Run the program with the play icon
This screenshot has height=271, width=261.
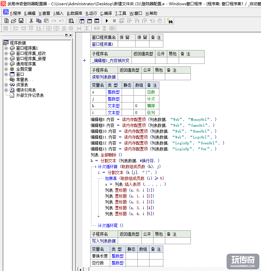tap(107, 21)
